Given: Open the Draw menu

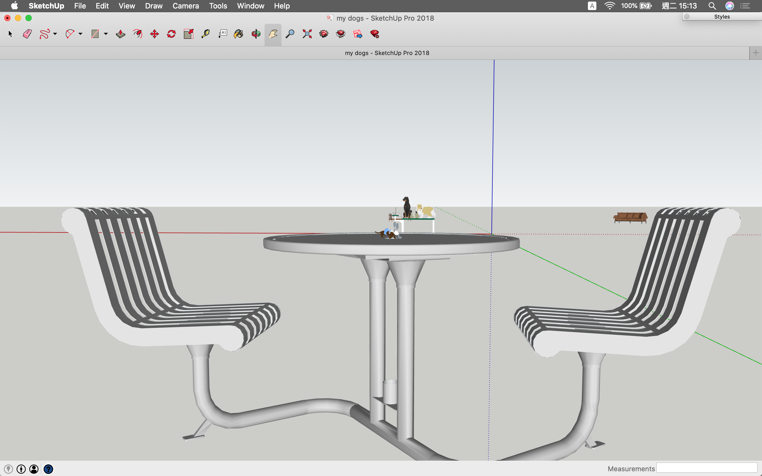Looking at the screenshot, I should [154, 6].
